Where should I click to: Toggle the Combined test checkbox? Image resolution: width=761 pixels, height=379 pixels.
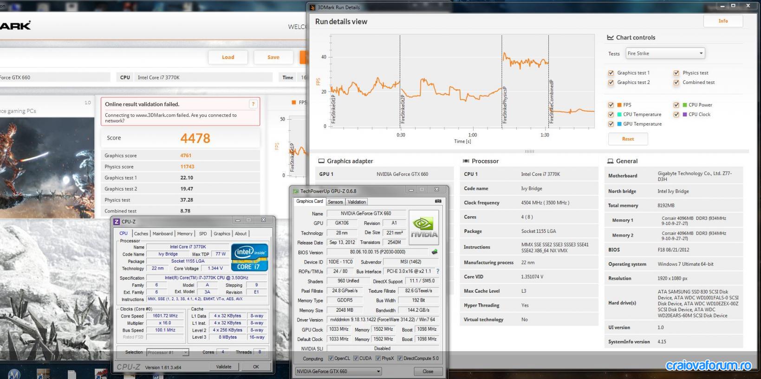[x=676, y=83]
